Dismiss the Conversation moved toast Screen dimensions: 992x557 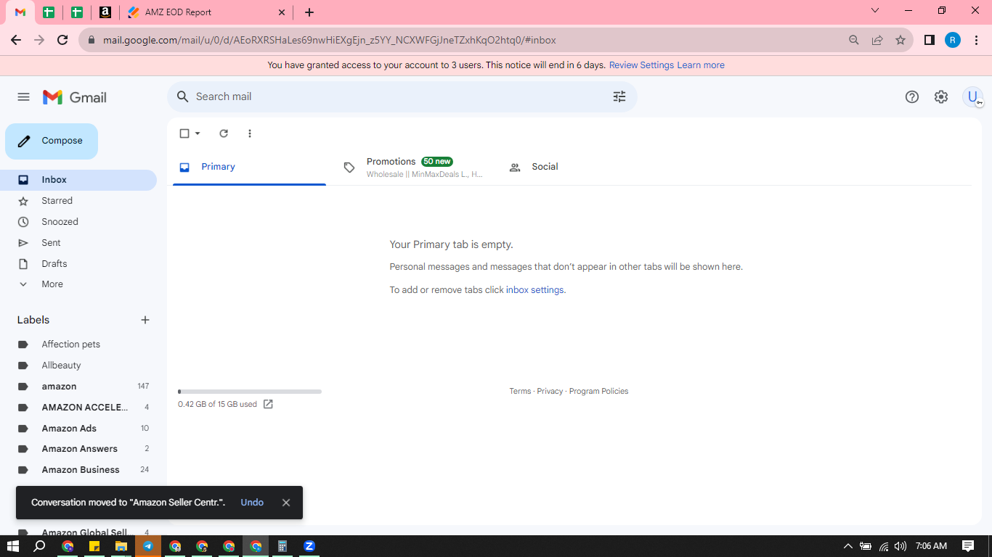tap(286, 503)
